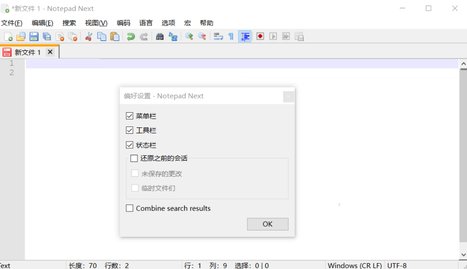
Task: Enable Combine search results checkbox
Action: point(129,208)
